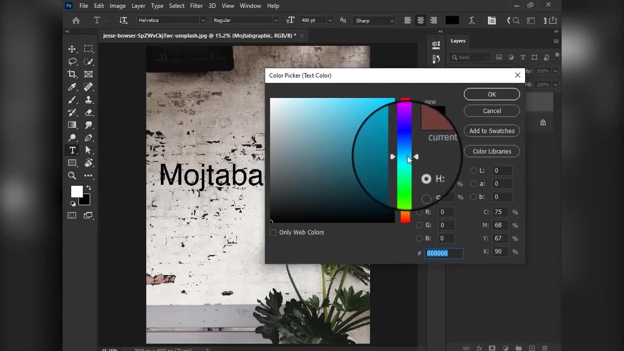
Task: Select the Crop tool
Action: (72, 74)
